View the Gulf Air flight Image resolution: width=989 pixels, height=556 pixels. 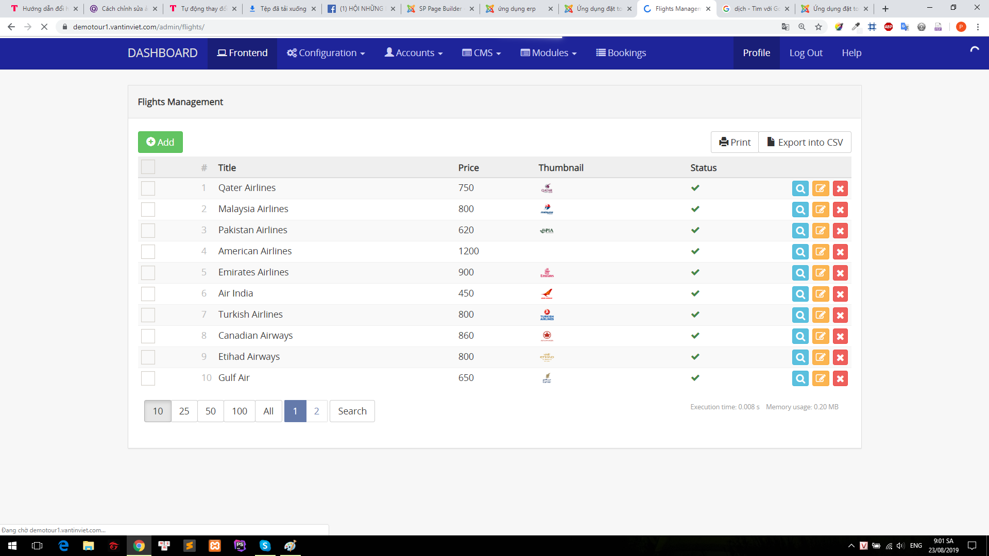point(800,378)
